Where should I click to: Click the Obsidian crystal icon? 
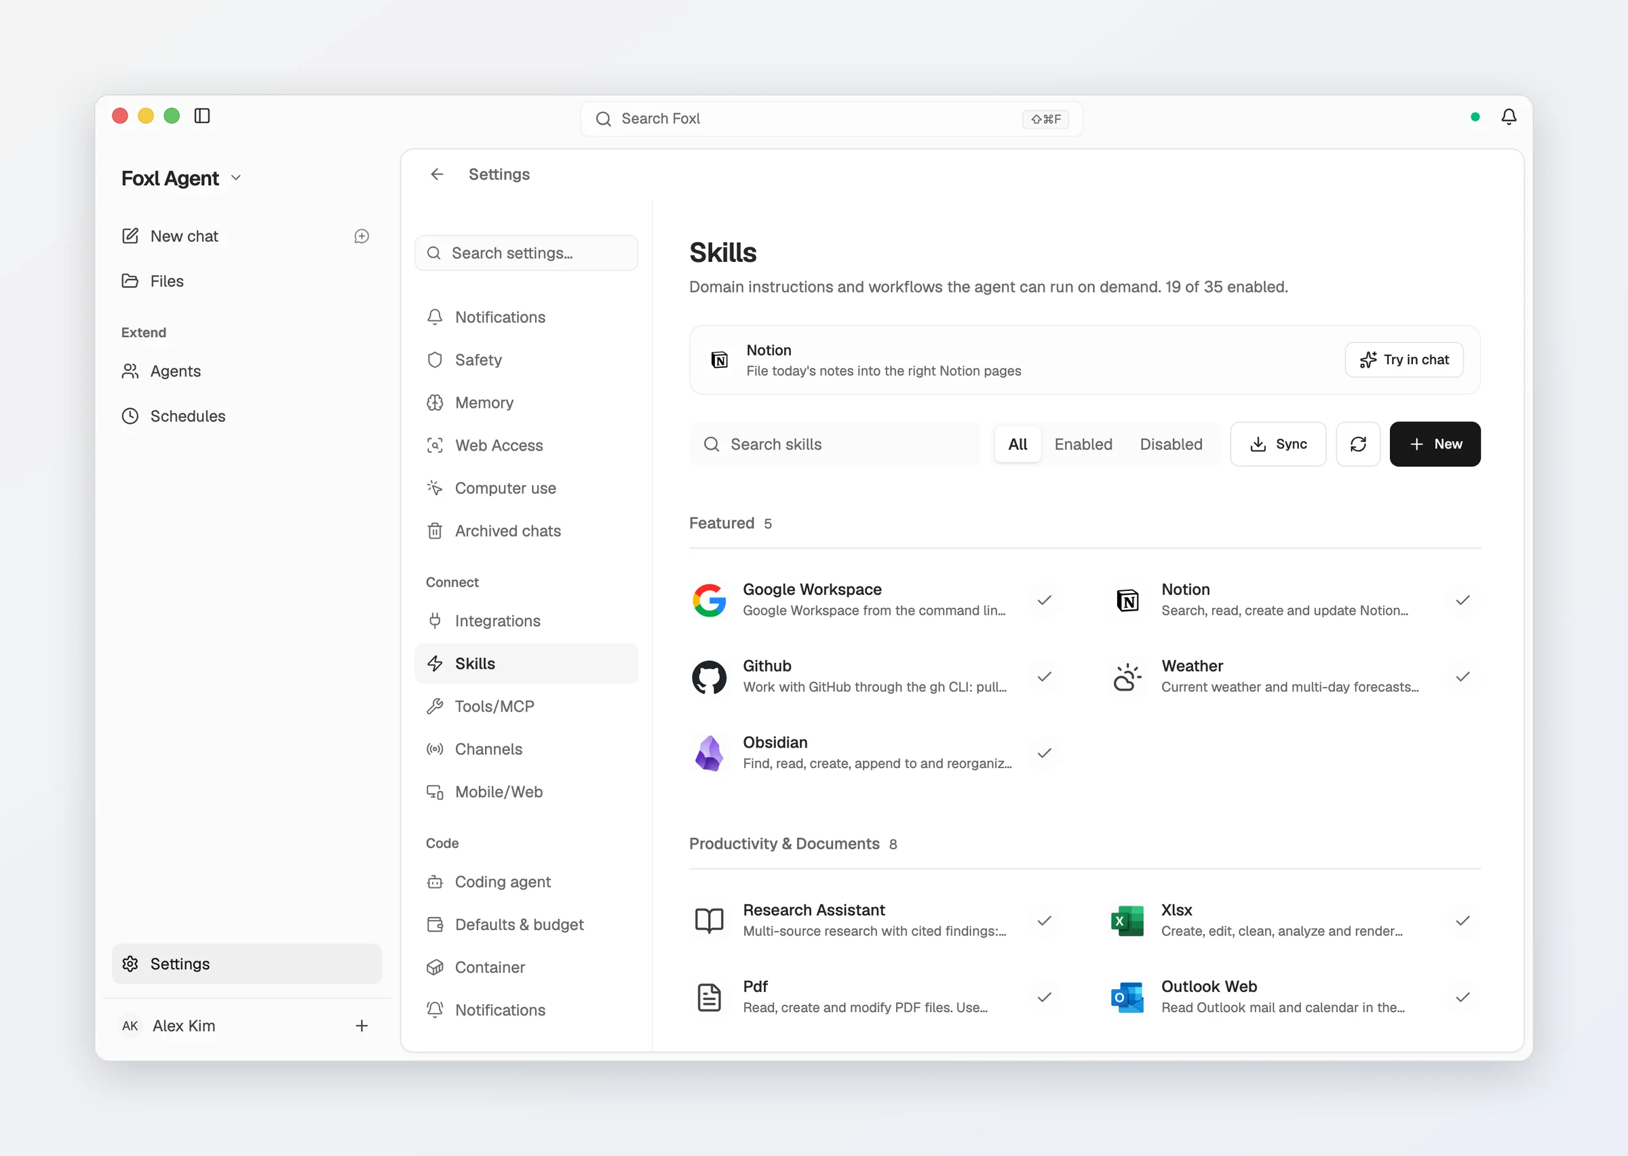pos(709,753)
